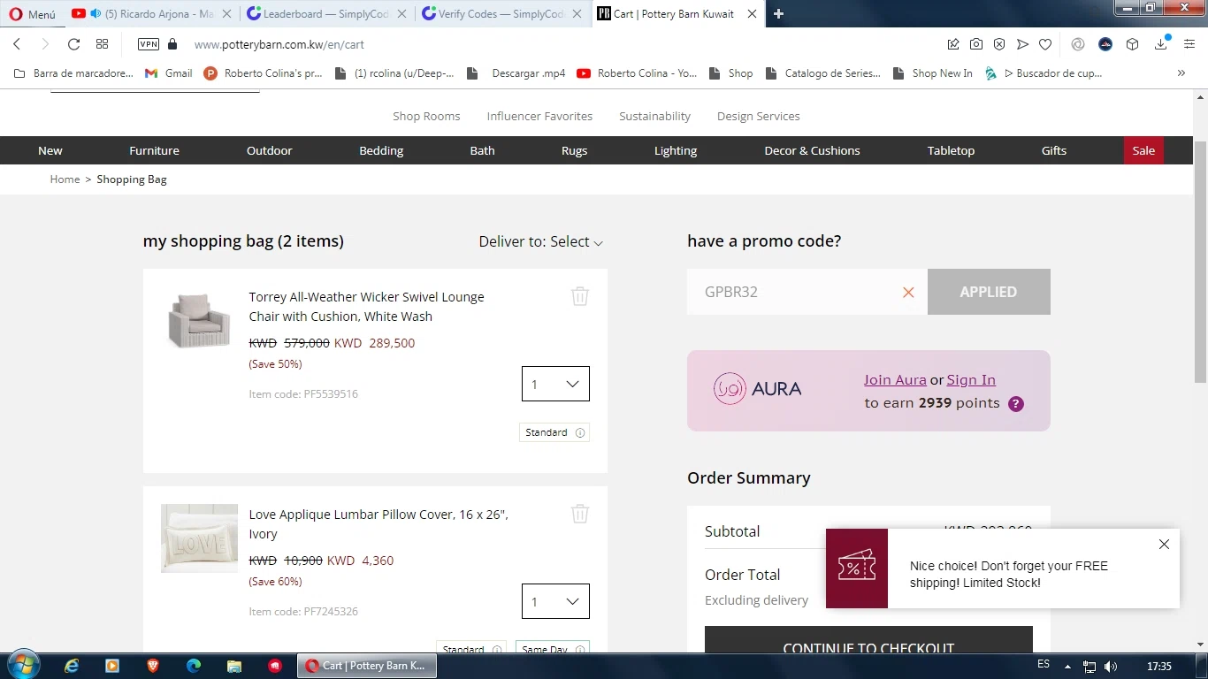Switch to the Leaderboard SimplyCodes tab
The width and height of the screenshot is (1208, 679).
point(327,14)
